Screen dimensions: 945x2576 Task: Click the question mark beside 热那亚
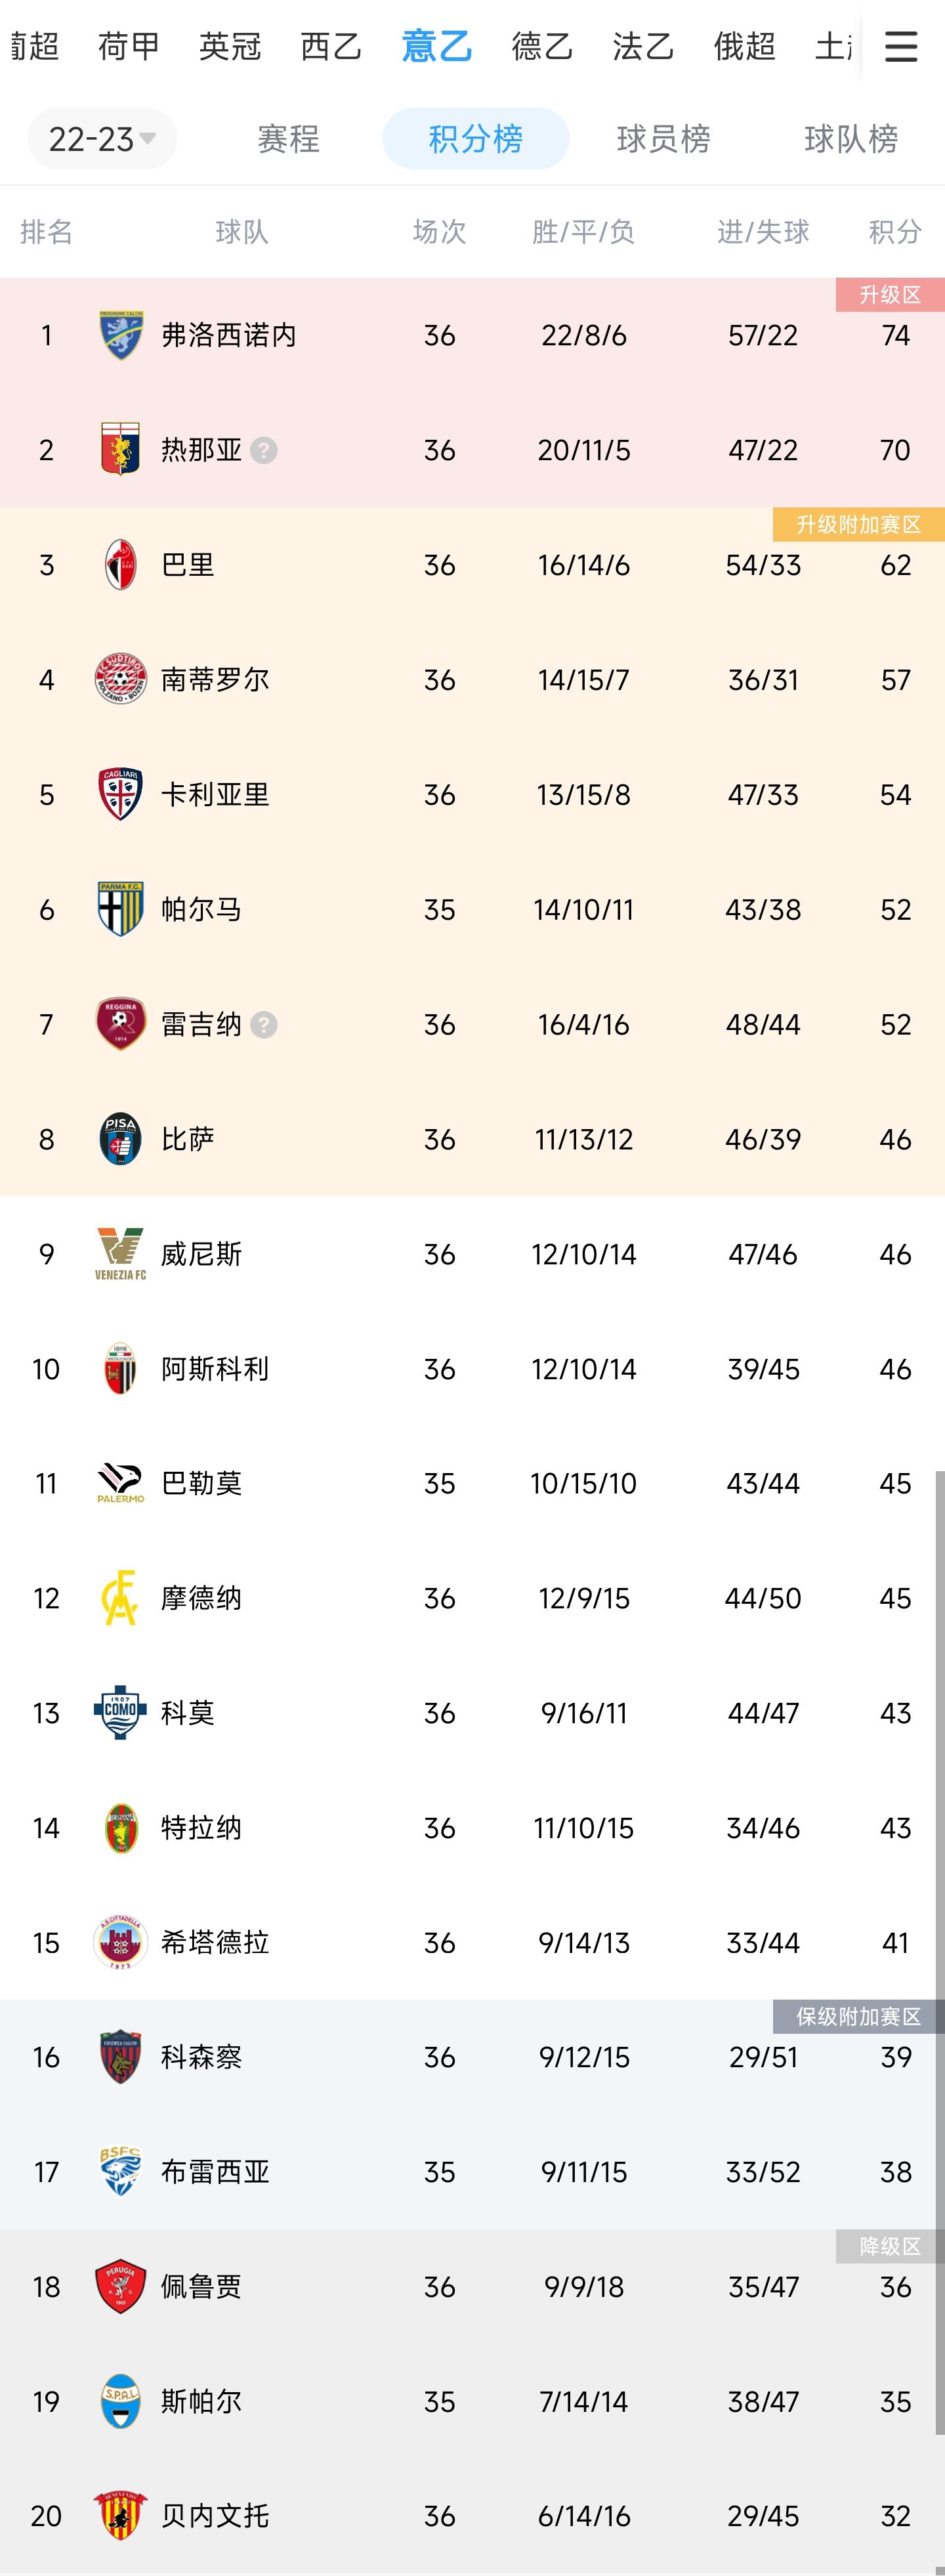point(264,450)
